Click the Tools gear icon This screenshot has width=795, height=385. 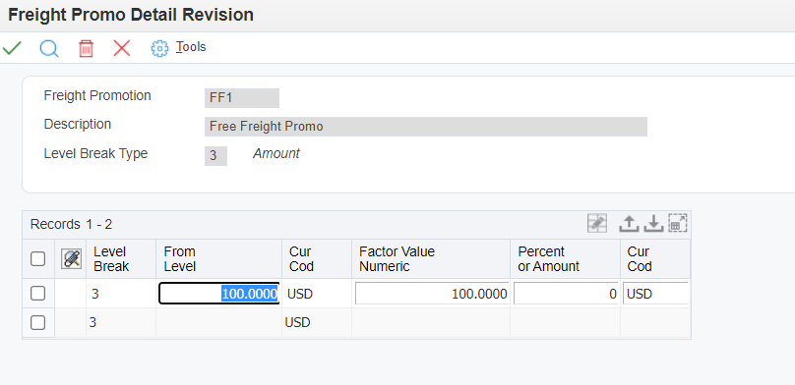pyautogui.click(x=159, y=48)
